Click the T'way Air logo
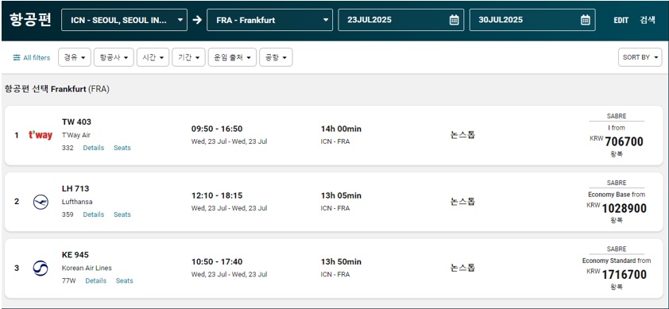 41,135
